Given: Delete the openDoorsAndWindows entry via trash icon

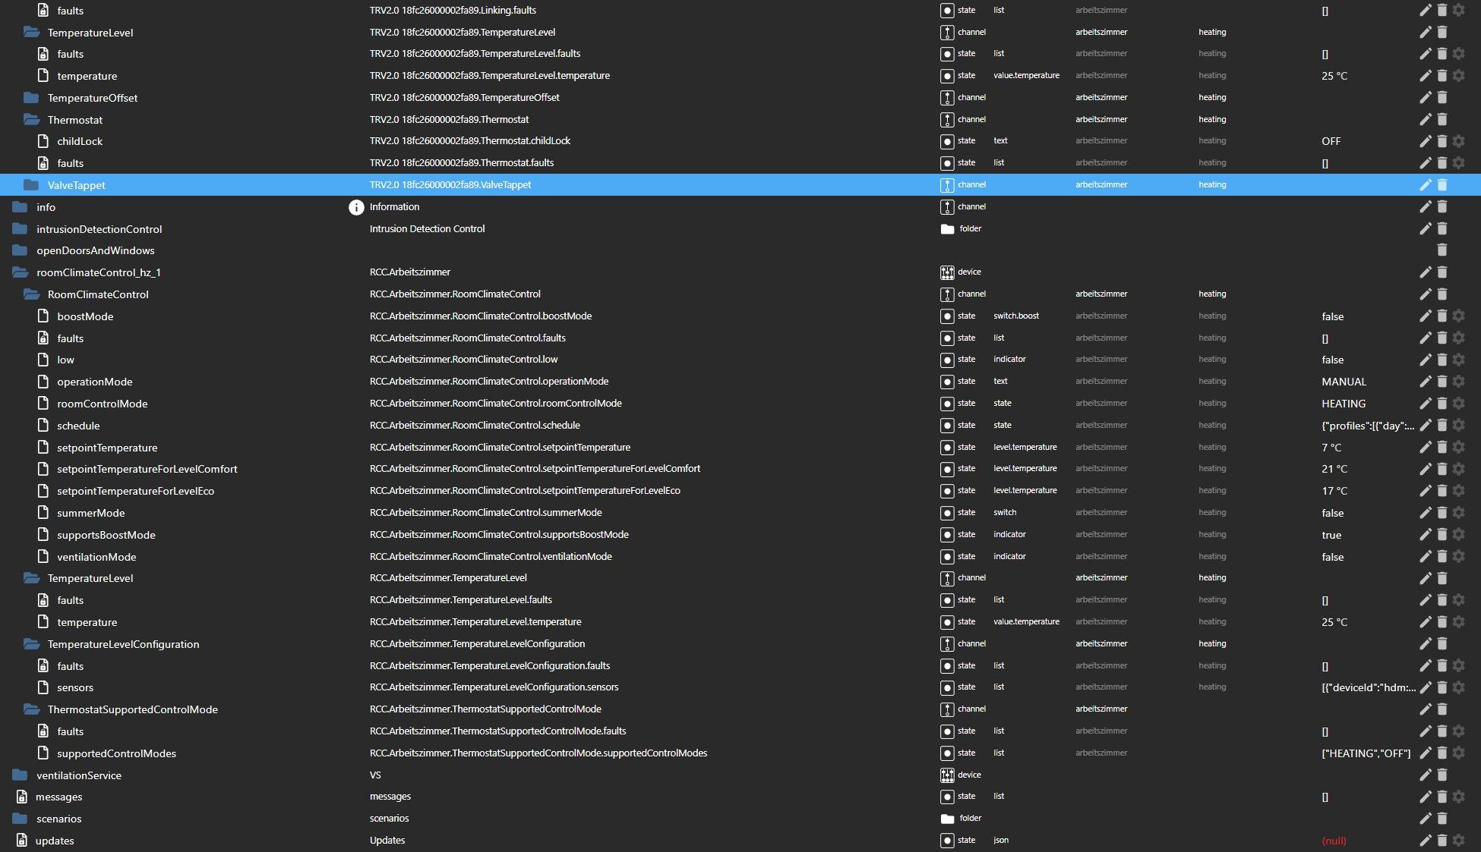Looking at the screenshot, I should pos(1442,250).
